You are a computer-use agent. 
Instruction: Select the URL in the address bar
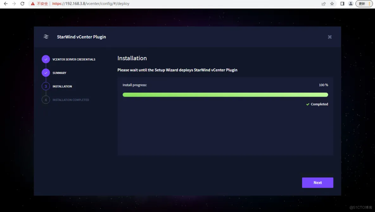coord(91,3)
